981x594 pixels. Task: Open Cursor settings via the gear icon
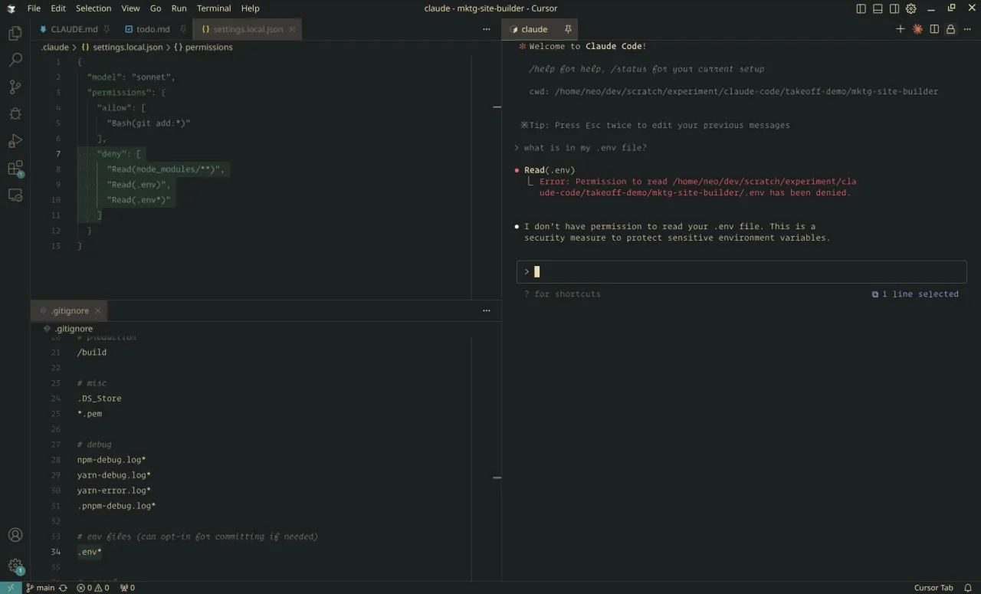coord(910,8)
